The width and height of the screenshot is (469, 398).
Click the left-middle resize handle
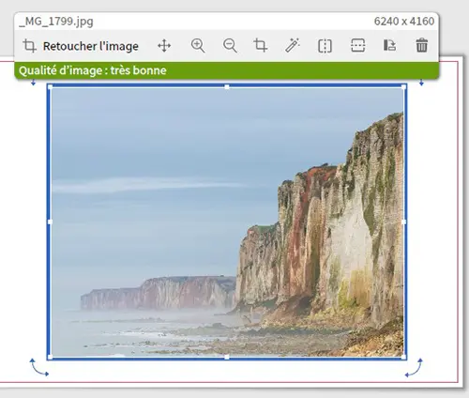point(50,222)
